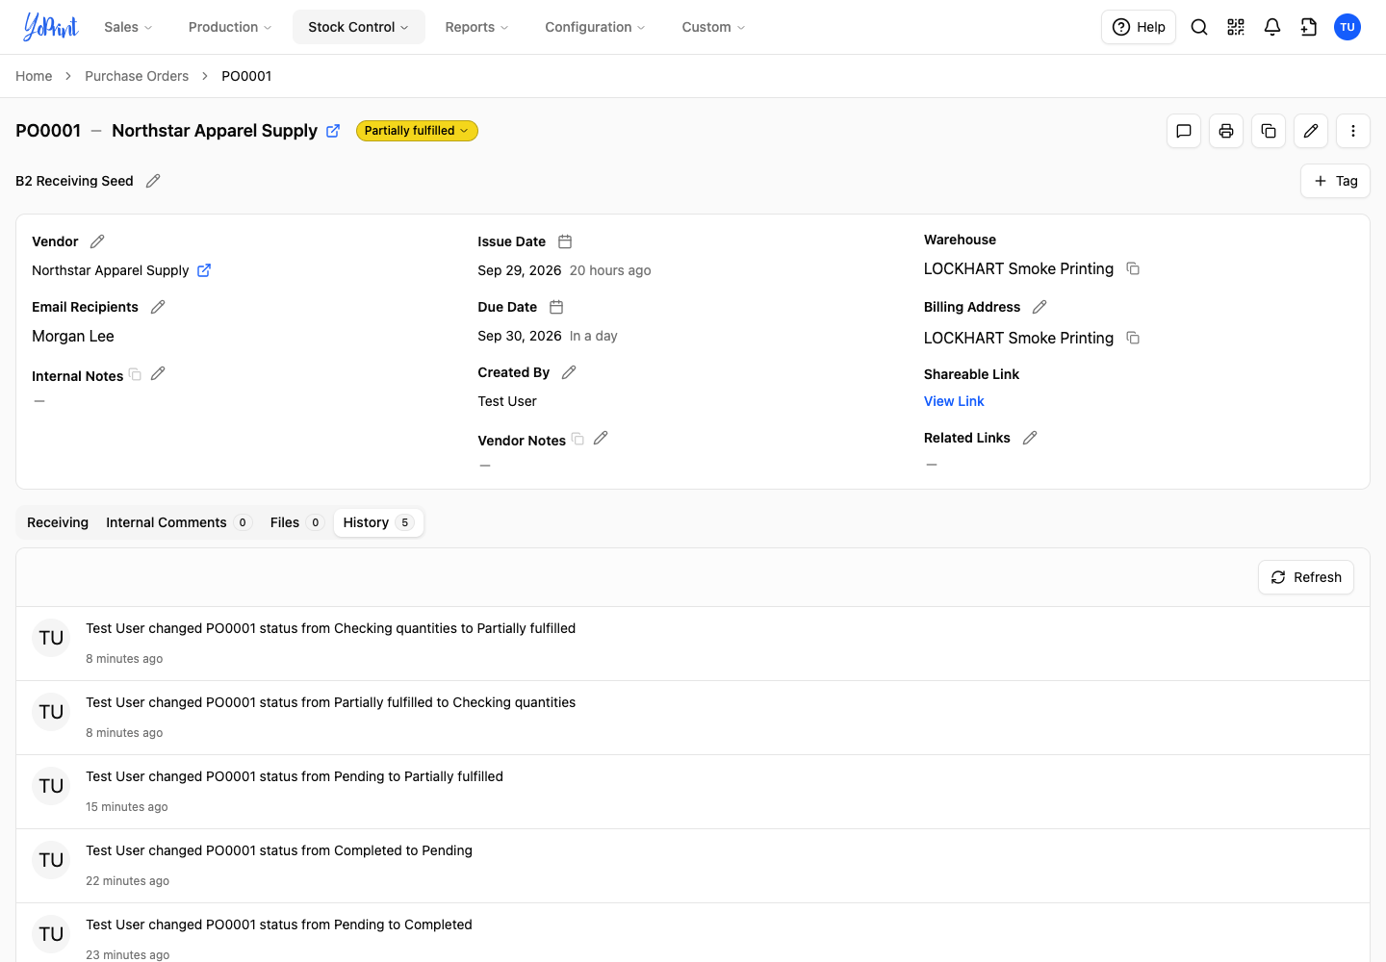Open the Partially fulfilled status dropdown
The image size is (1386, 962).
point(417,131)
